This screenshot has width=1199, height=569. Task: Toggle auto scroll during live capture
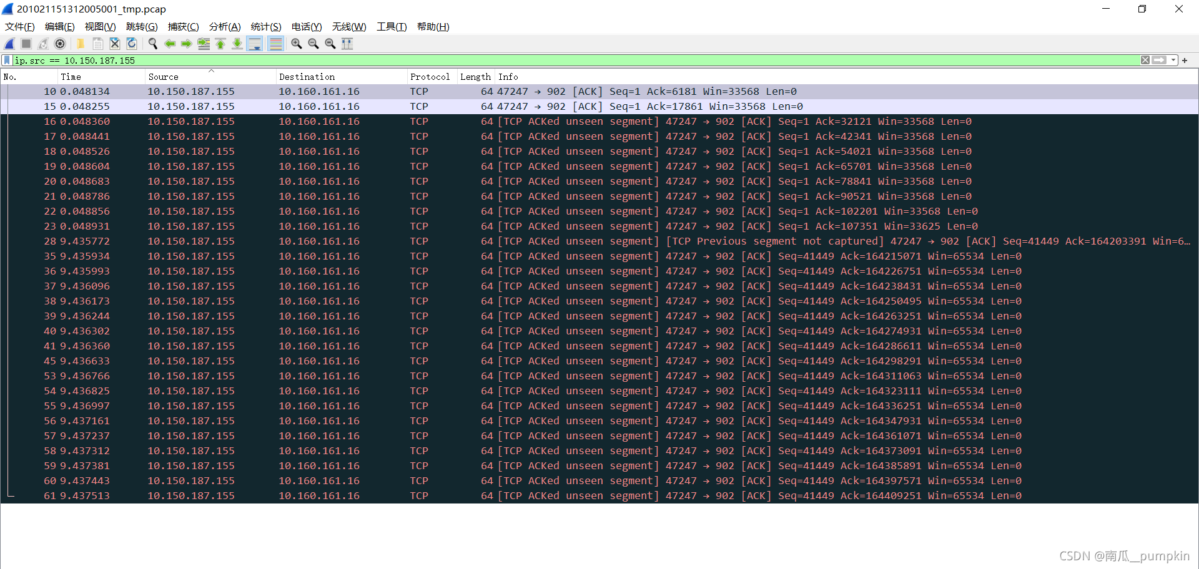point(255,44)
